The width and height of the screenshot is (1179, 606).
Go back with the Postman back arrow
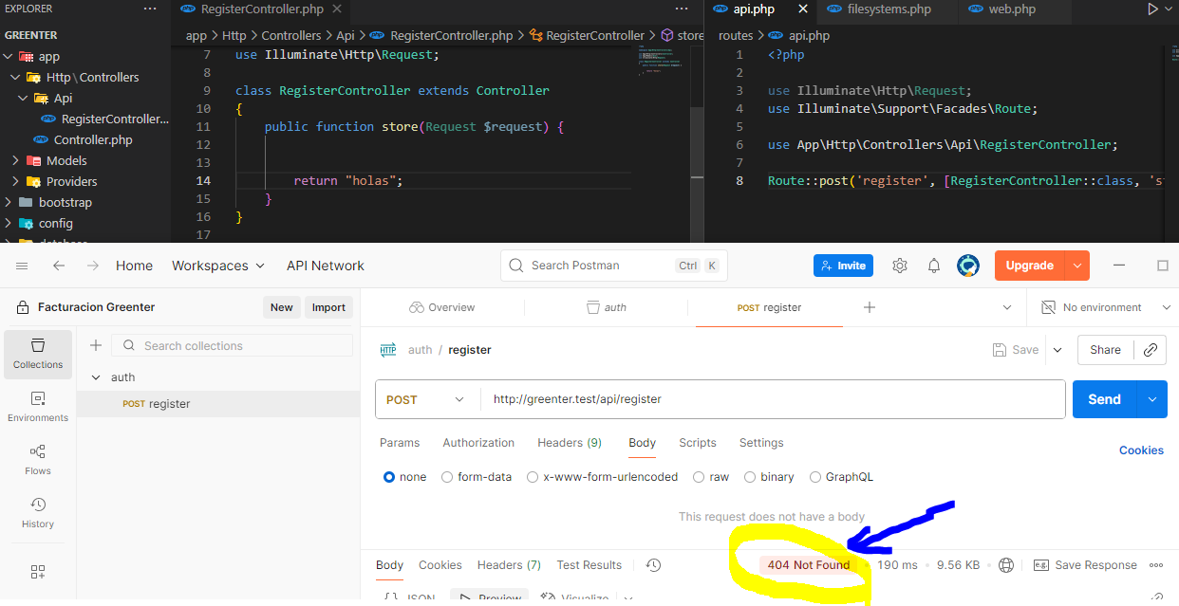tap(59, 266)
